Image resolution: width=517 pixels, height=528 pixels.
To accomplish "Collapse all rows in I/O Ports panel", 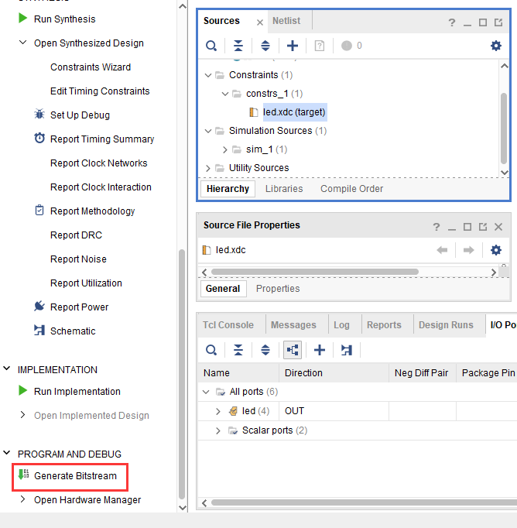I will coord(238,350).
